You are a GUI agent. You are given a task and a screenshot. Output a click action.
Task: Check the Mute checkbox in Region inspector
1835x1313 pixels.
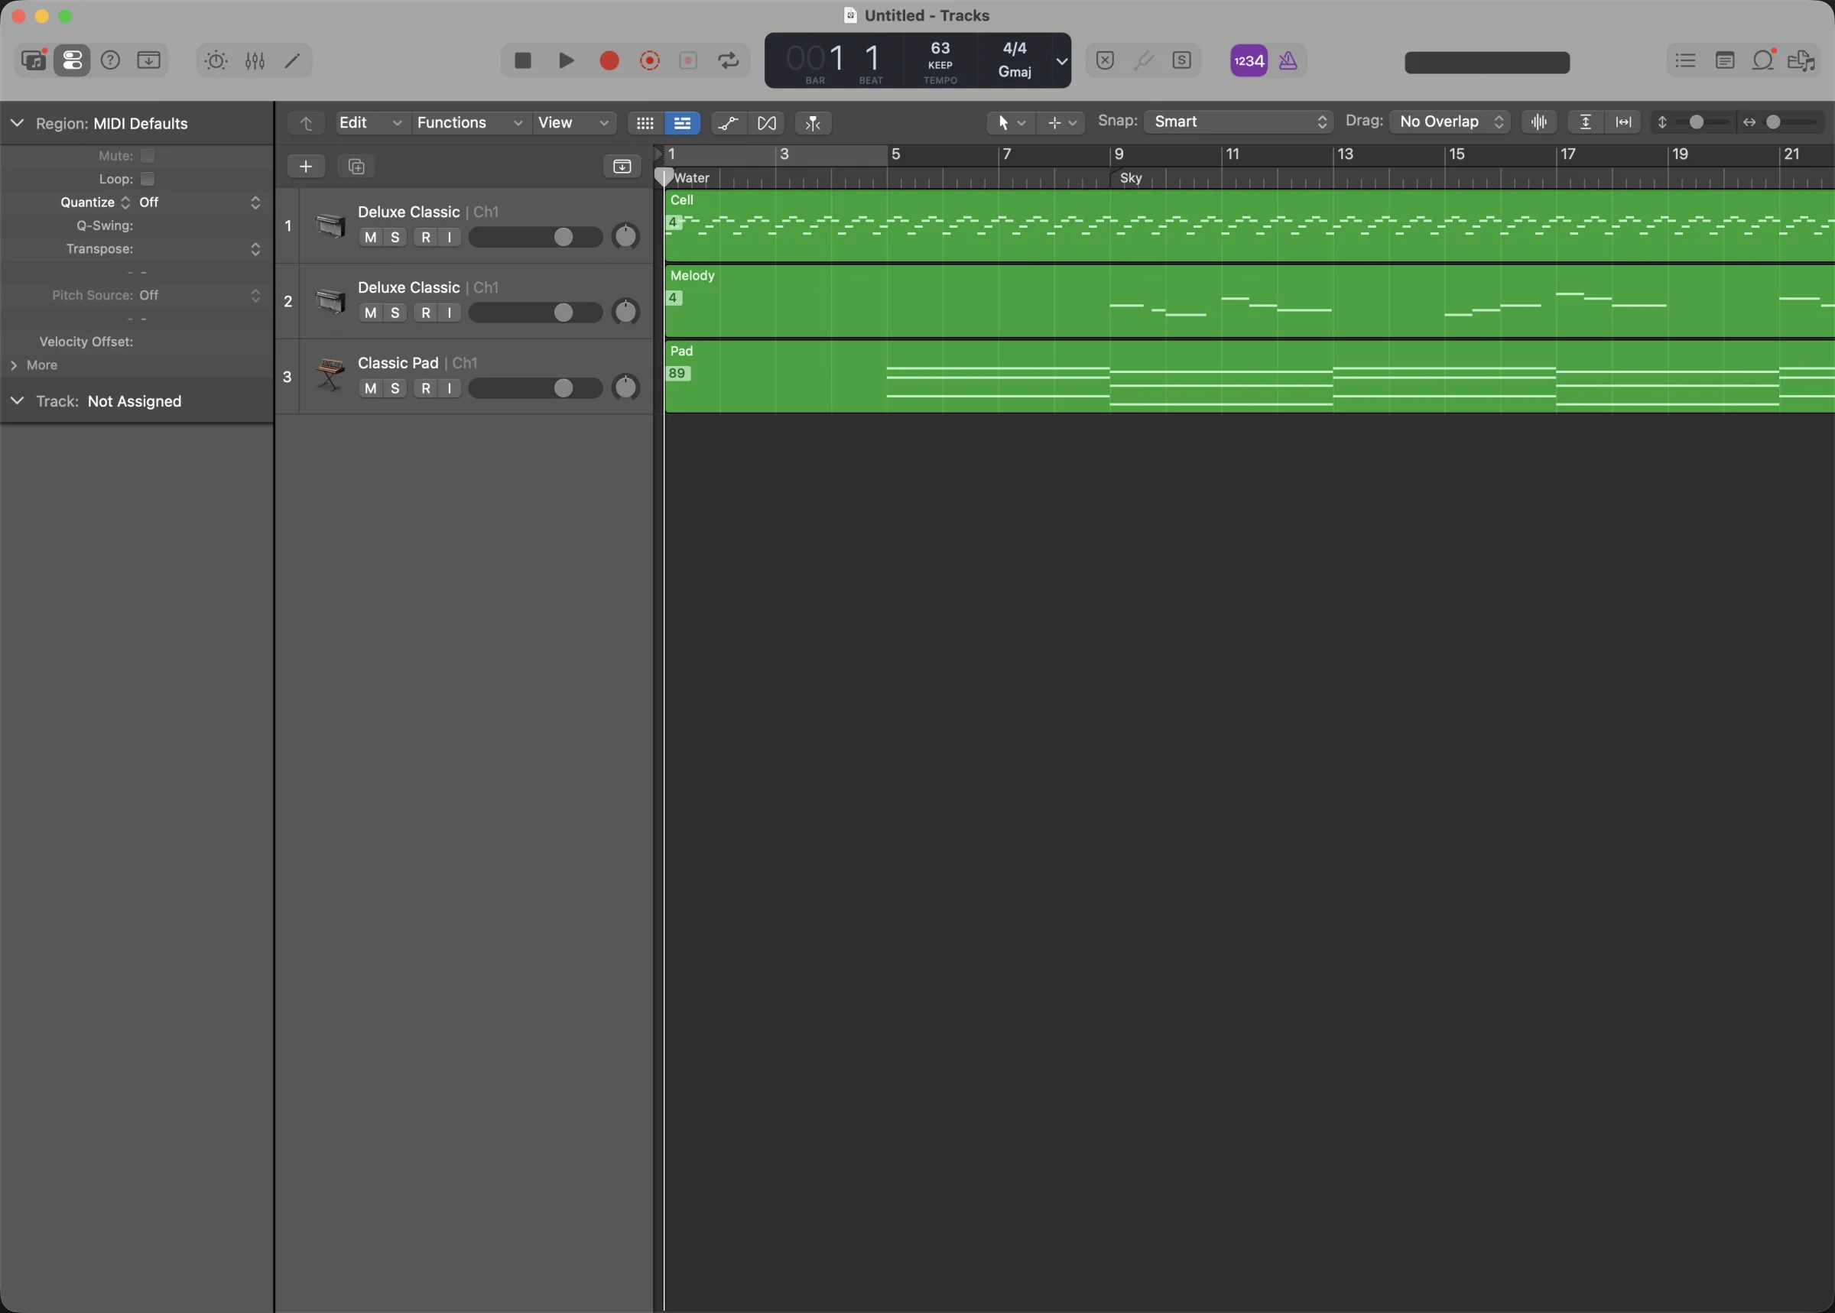click(x=148, y=155)
